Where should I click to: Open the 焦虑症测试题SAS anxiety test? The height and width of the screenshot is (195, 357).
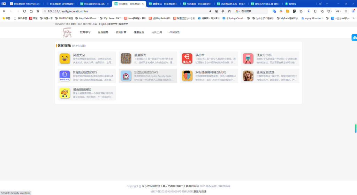[x=148, y=76]
